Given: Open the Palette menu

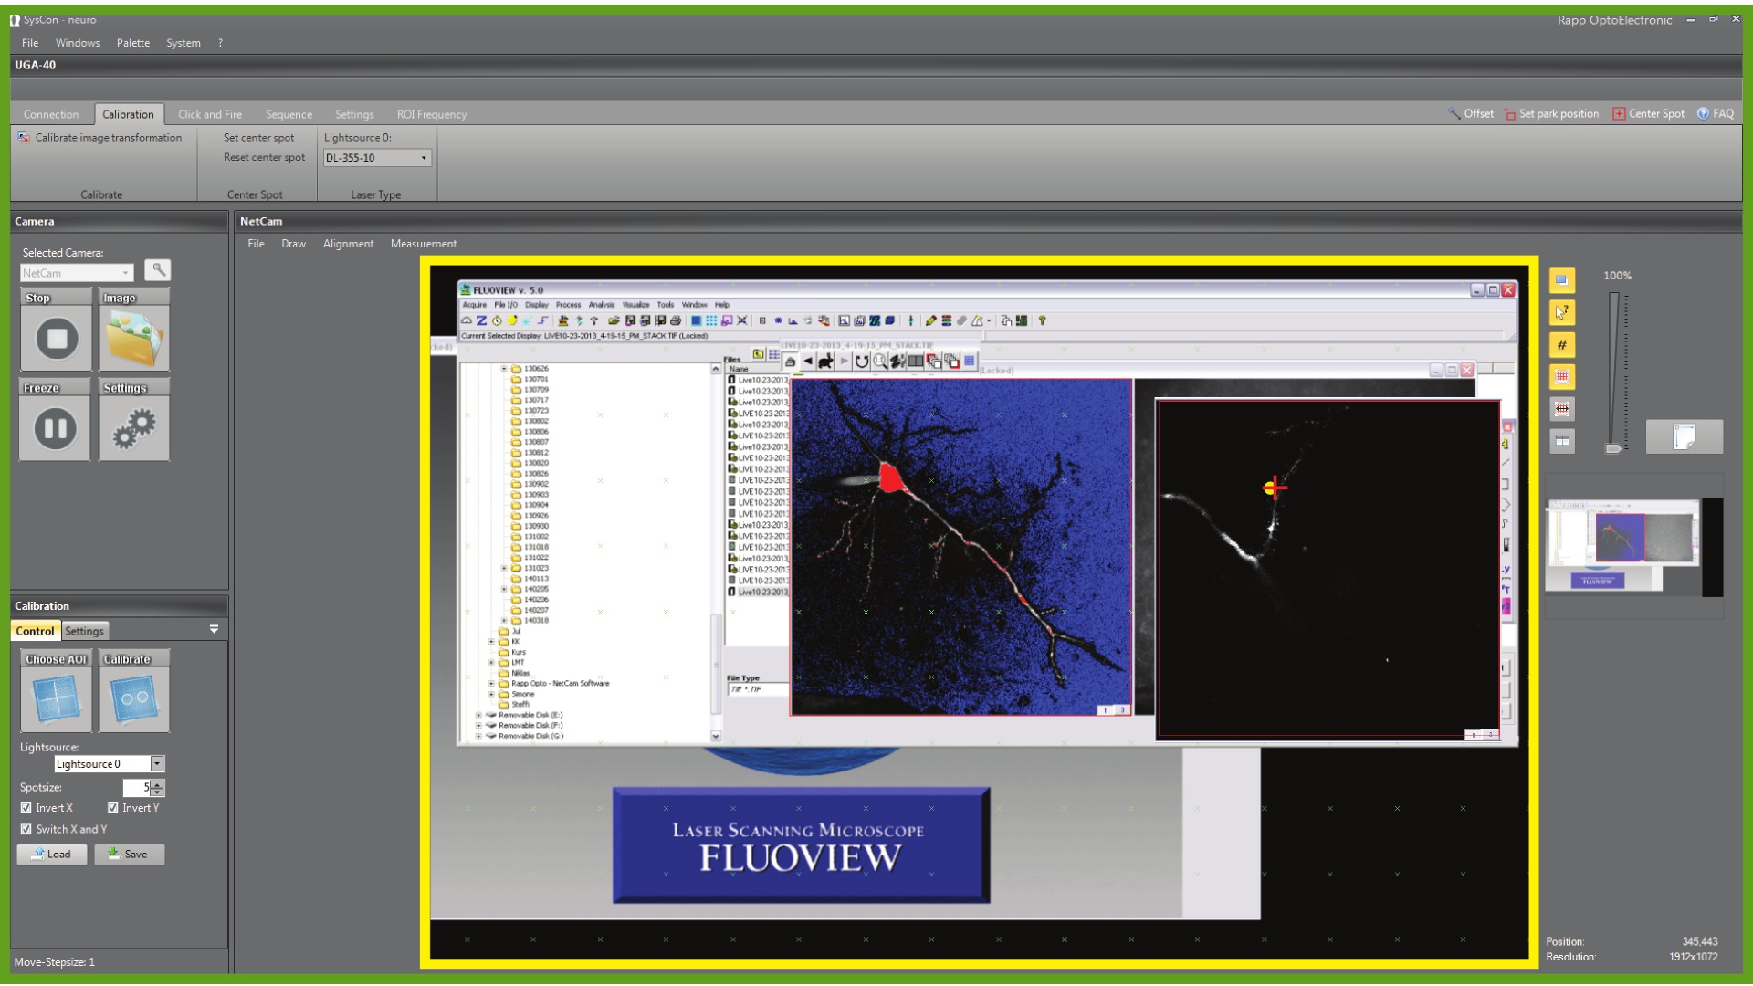Looking at the screenshot, I should (x=132, y=43).
